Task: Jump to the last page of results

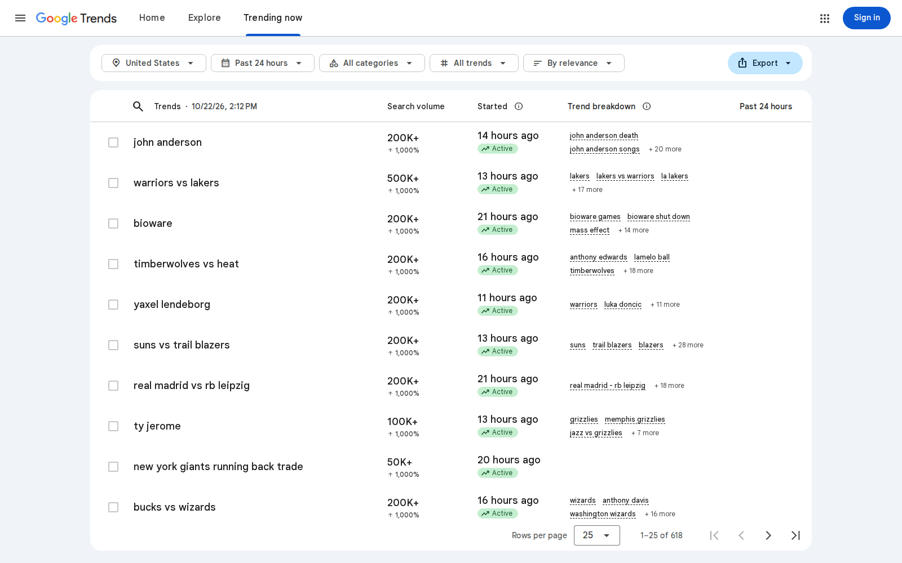Action: (x=795, y=535)
